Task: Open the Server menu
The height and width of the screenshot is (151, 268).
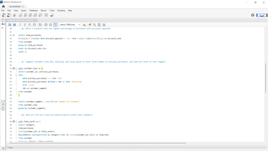Action: (x=43, y=10)
